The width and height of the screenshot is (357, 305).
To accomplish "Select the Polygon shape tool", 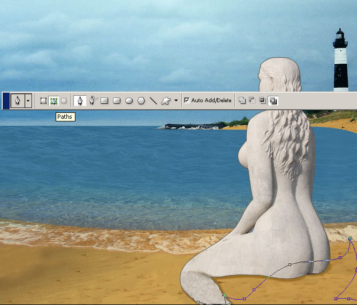I will pos(141,101).
